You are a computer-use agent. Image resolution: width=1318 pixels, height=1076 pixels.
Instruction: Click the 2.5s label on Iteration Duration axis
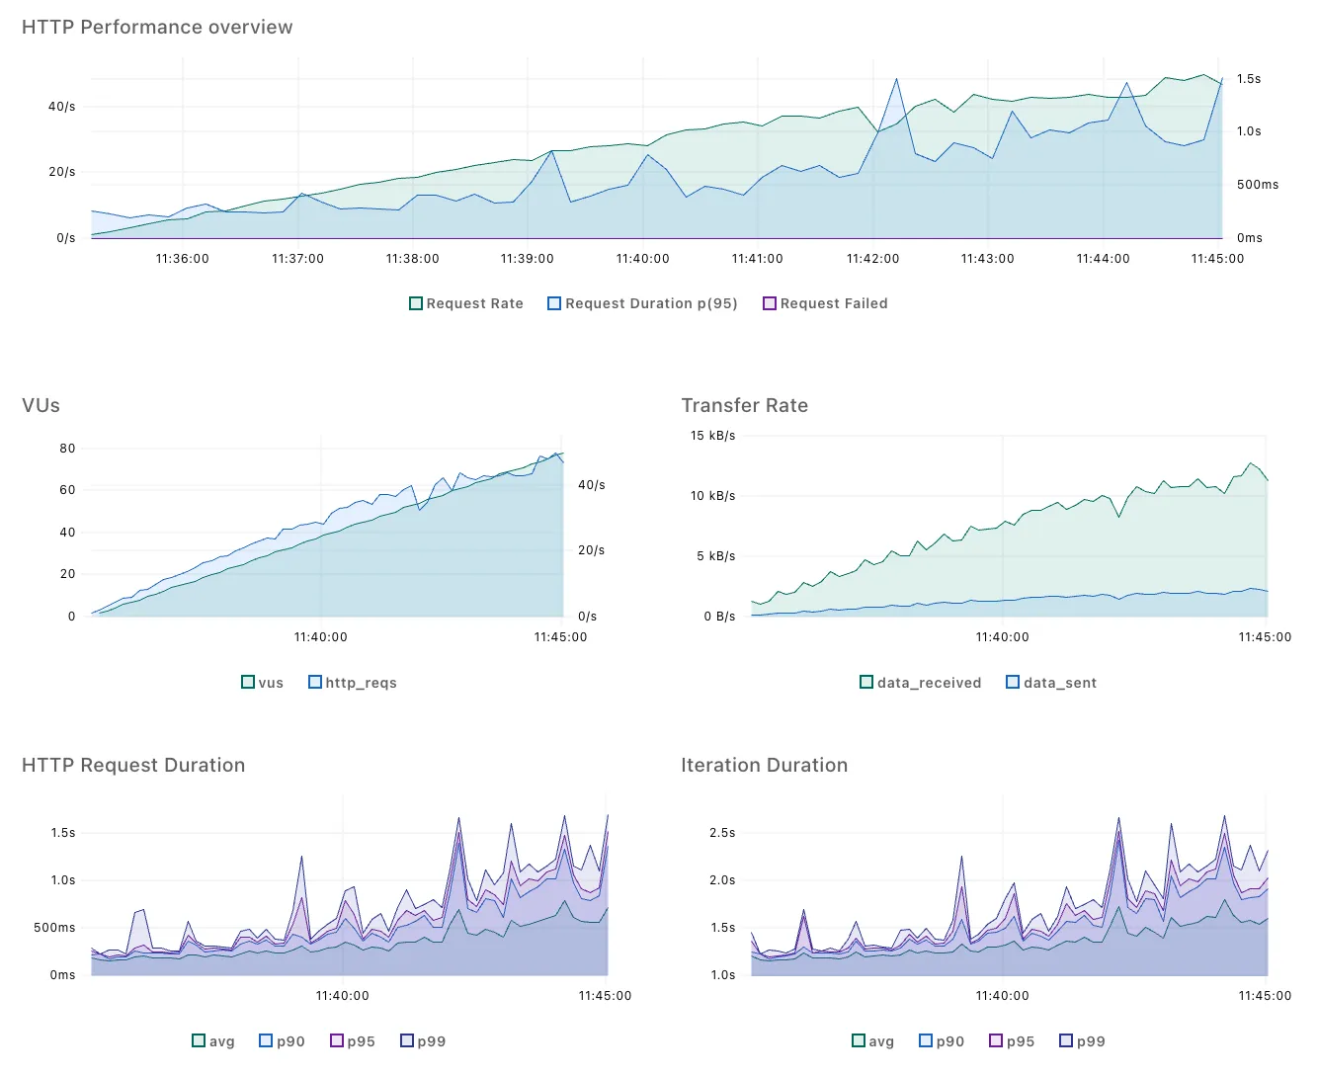point(722,833)
